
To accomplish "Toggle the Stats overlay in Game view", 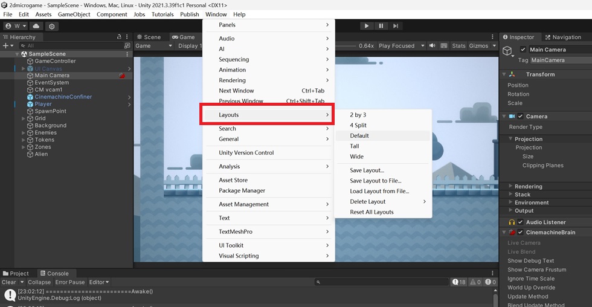I will point(458,46).
